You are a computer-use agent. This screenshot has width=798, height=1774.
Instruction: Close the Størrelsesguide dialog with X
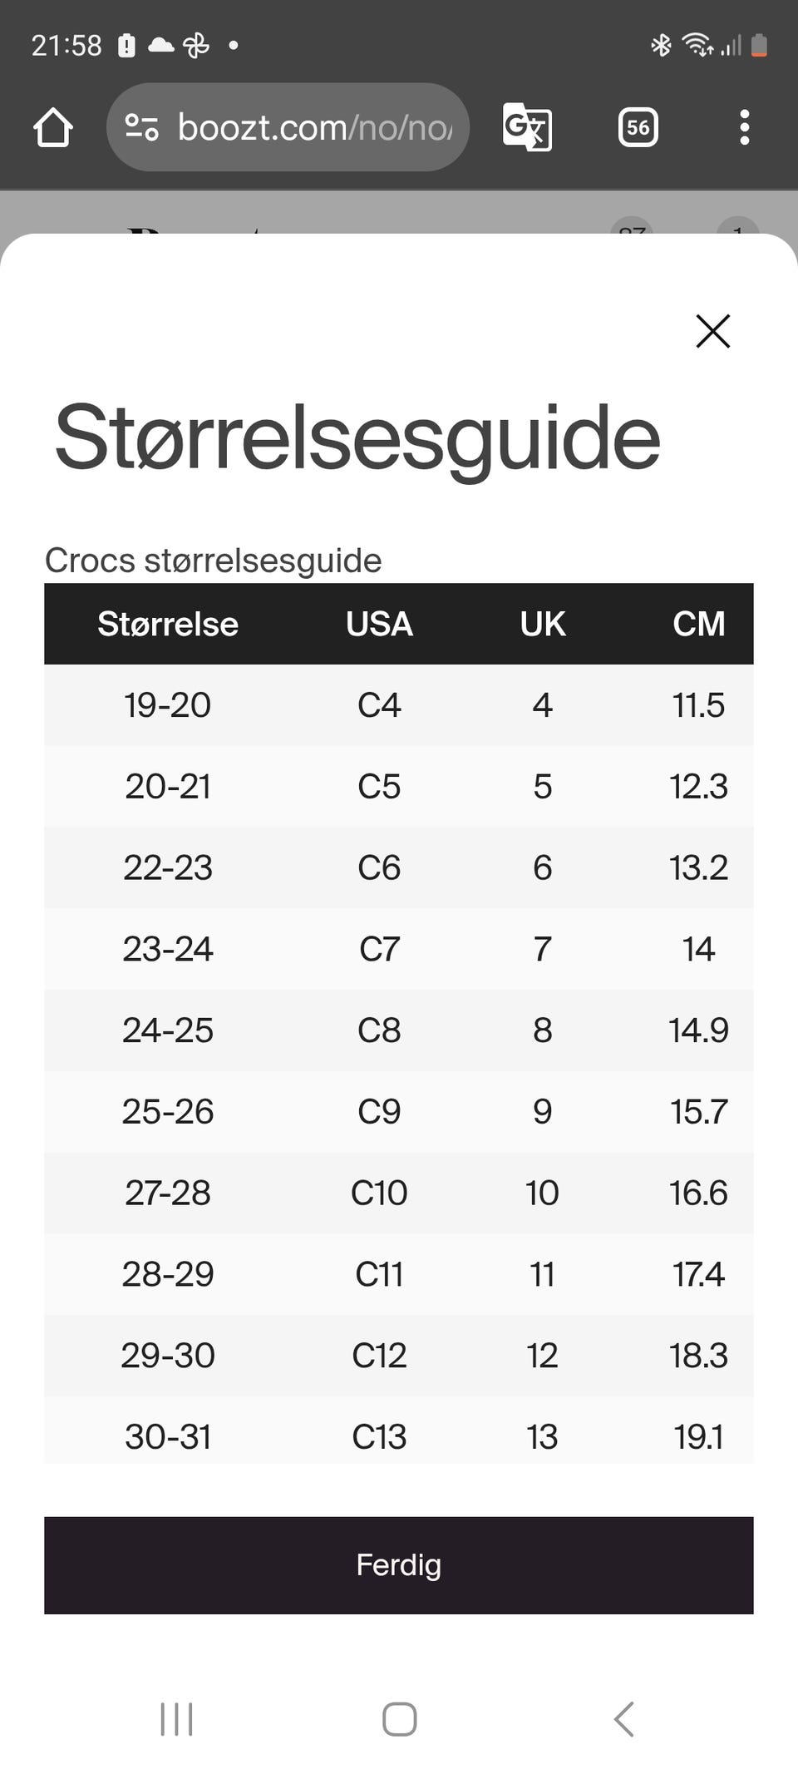click(x=712, y=331)
